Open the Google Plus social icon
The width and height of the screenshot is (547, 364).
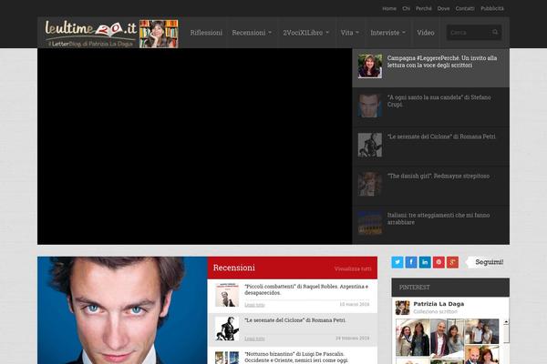452,262
